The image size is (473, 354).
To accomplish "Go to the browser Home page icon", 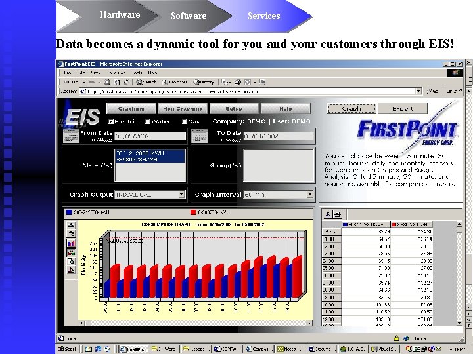I will tap(126, 82).
